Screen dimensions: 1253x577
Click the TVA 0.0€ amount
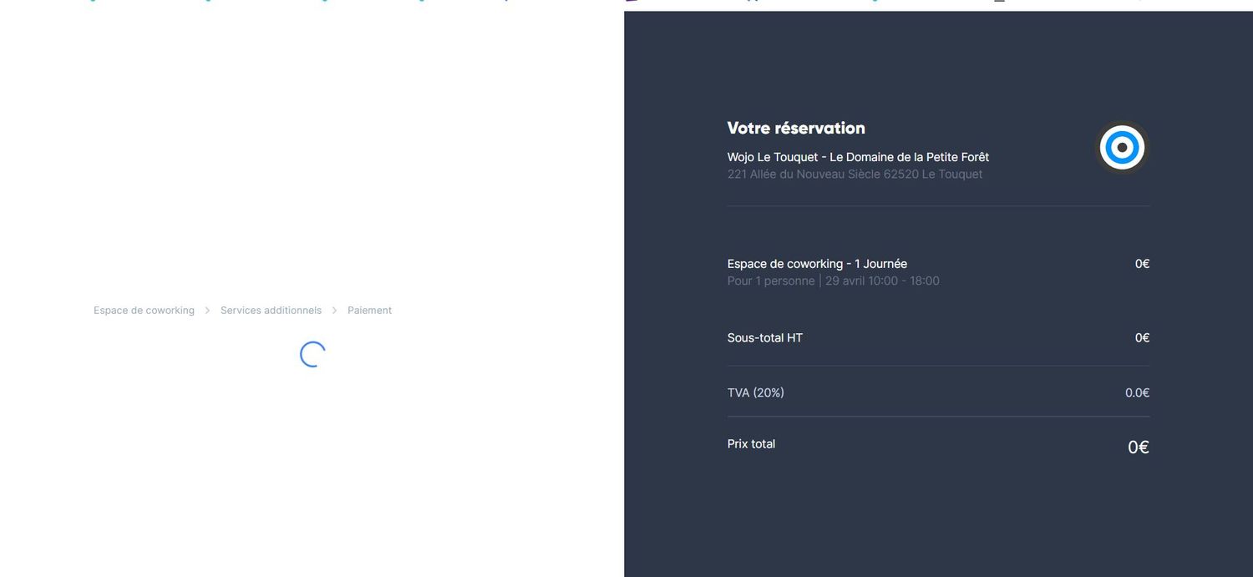pos(1137,392)
